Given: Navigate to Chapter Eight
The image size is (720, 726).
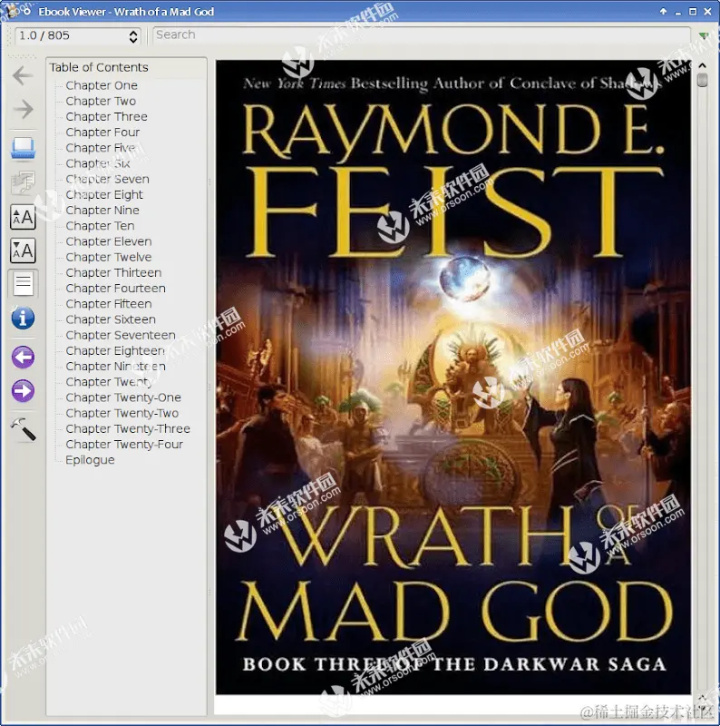Looking at the screenshot, I should tap(104, 194).
